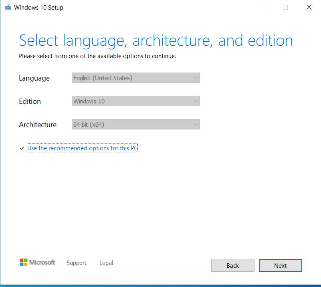Open the Edition dropdown showing Windows 10
This screenshot has height=287, width=321.
click(136, 101)
